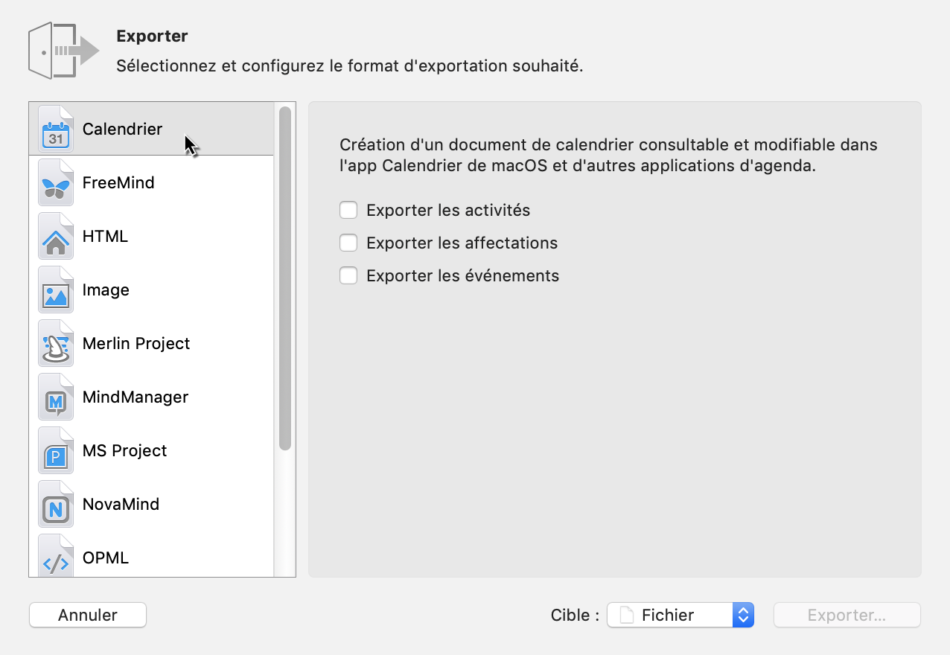The width and height of the screenshot is (950, 655).
Task: Select the Calendrier export format icon
Action: pyautogui.click(x=56, y=128)
